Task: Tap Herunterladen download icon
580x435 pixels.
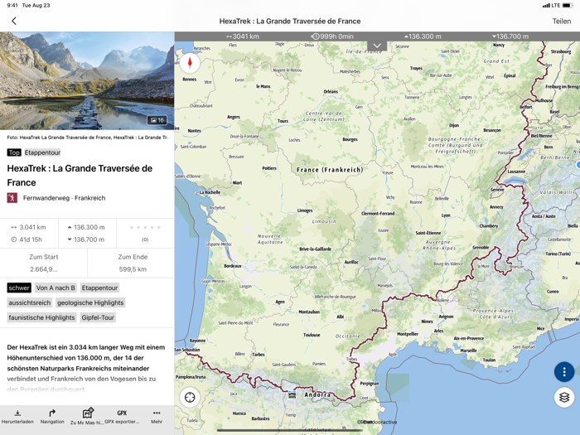Action: coord(17,417)
